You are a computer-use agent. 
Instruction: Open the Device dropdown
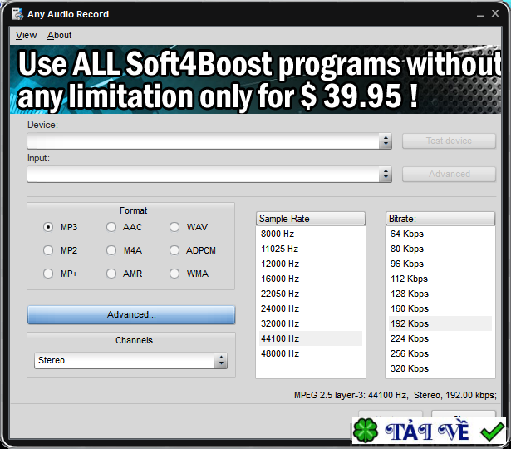(x=209, y=141)
